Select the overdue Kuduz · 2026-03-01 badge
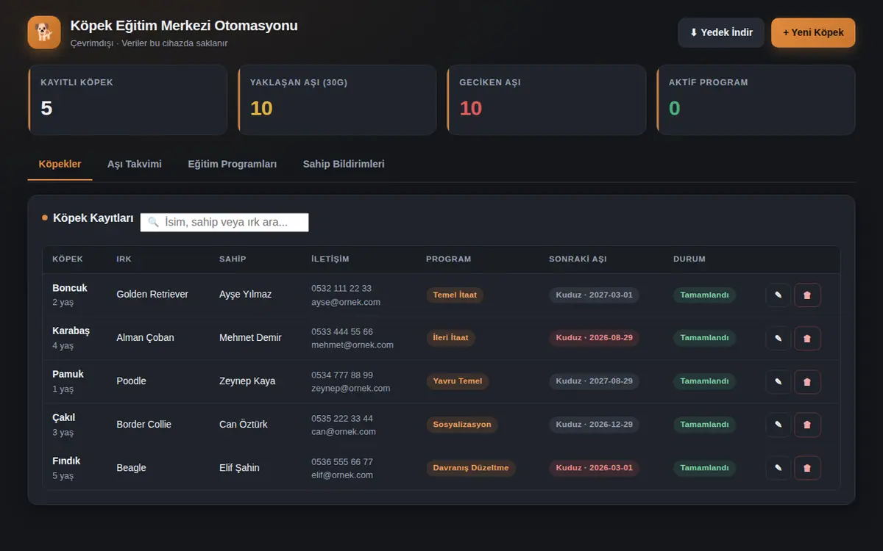This screenshot has width=883, height=551. click(594, 468)
